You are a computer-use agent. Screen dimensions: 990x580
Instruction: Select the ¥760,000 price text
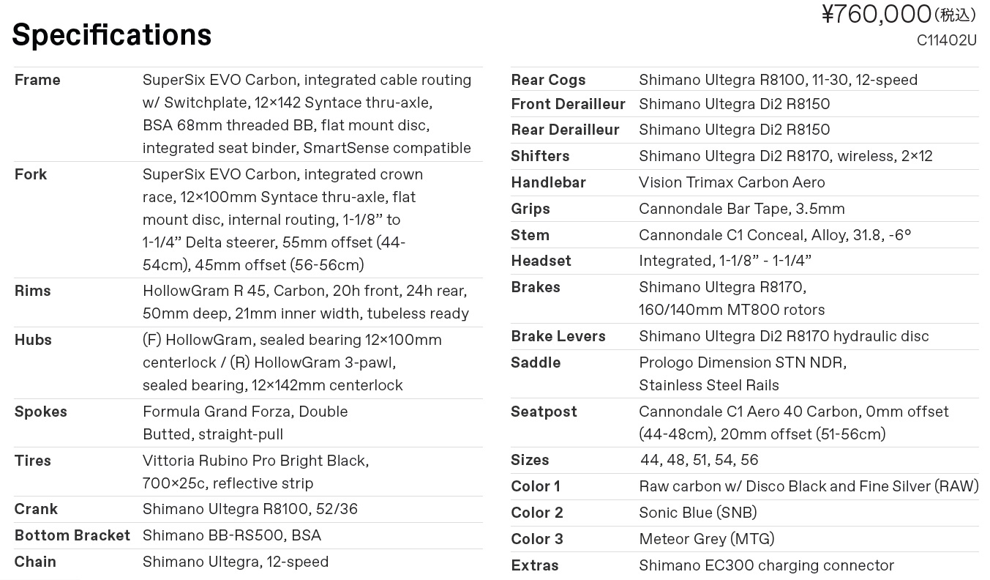pos(877,14)
